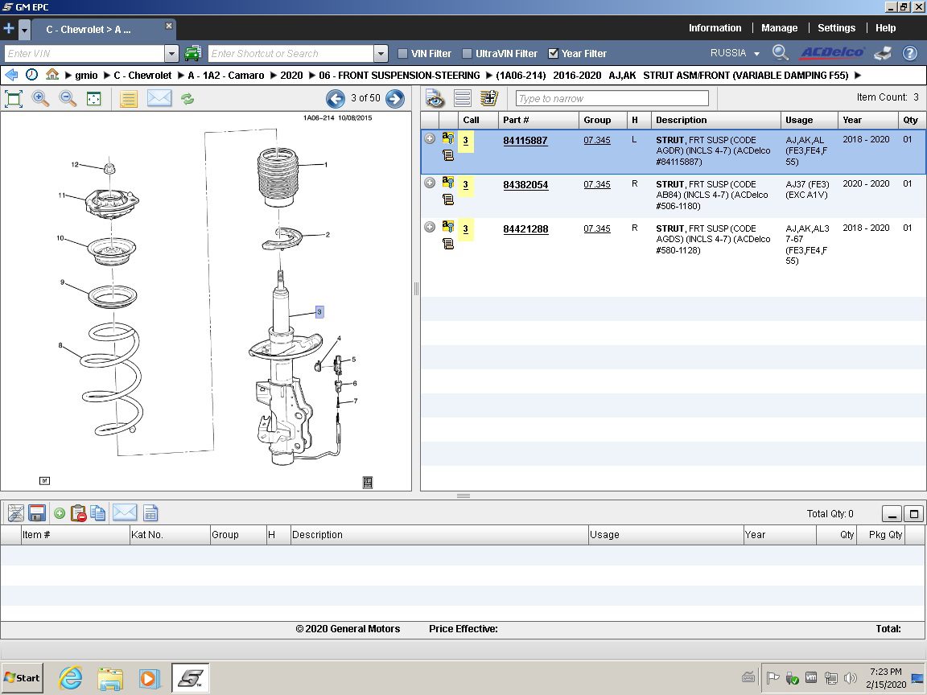927x695 pixels.
Task: Click the zoom in magnifier above diagram
Action: (x=40, y=99)
